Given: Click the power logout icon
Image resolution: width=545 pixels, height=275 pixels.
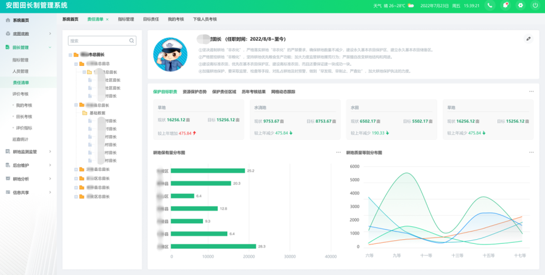Looking at the screenshot, I should [x=535, y=5].
